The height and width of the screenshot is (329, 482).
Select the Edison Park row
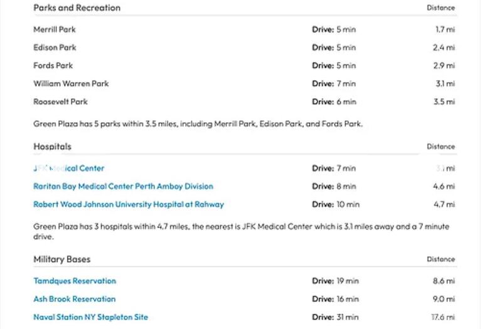[x=244, y=48]
